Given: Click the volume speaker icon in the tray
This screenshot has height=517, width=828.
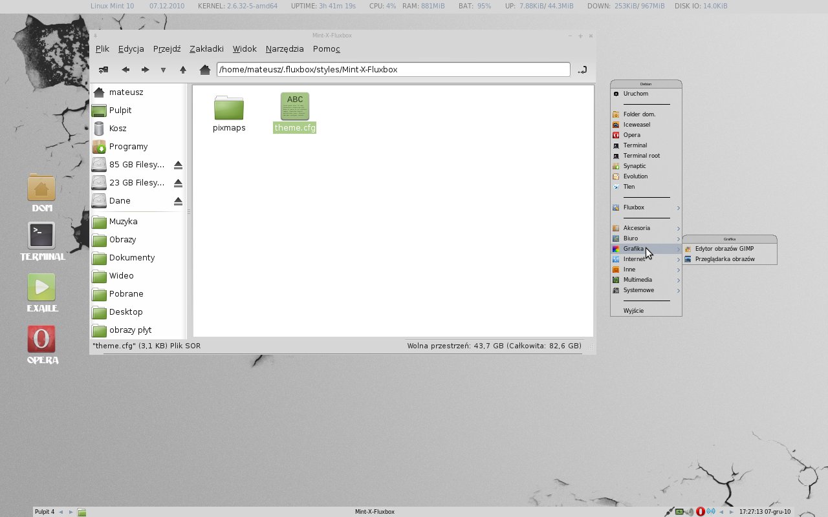Looking at the screenshot, I should pyautogui.click(x=689, y=511).
